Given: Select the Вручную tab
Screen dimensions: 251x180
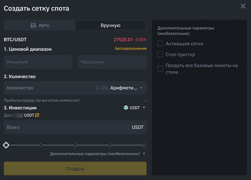Looking at the screenshot, I should 110,25.
